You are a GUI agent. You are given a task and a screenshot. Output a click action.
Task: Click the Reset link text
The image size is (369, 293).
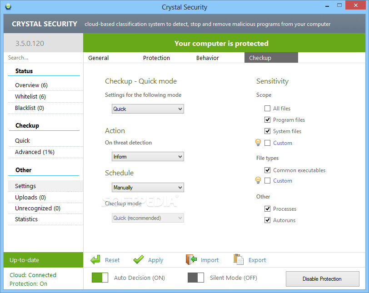[x=112, y=260]
